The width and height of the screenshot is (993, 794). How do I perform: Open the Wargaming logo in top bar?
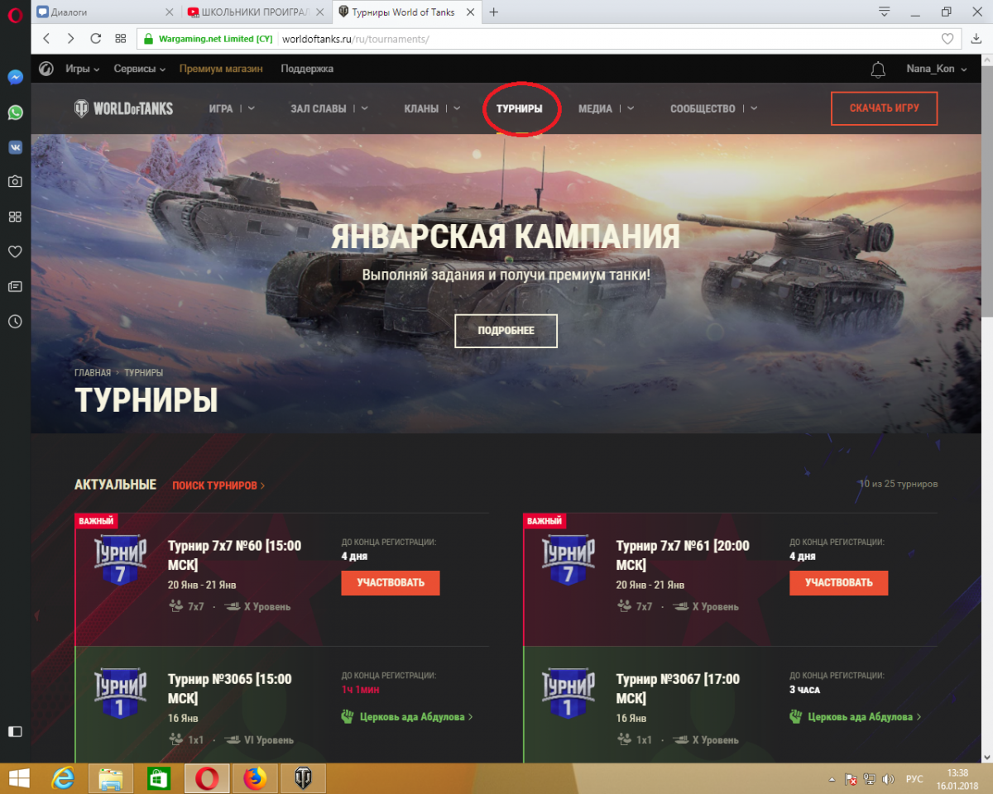click(x=46, y=69)
